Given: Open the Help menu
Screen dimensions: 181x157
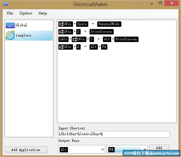Looking at the screenshot, I should pos(43,13).
